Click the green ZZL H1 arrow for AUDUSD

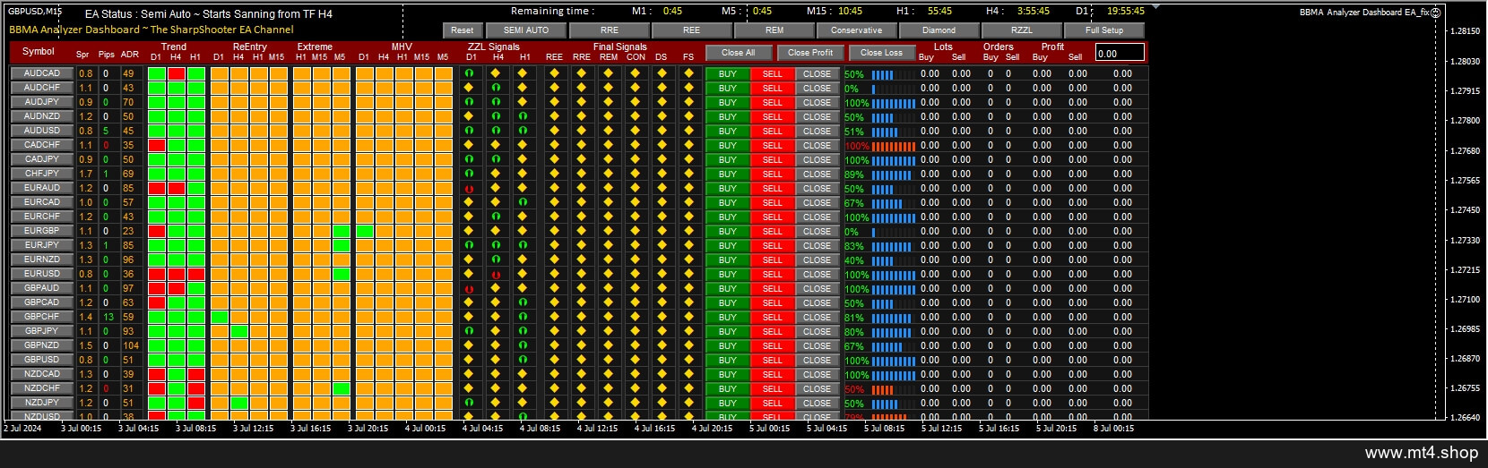tap(523, 131)
